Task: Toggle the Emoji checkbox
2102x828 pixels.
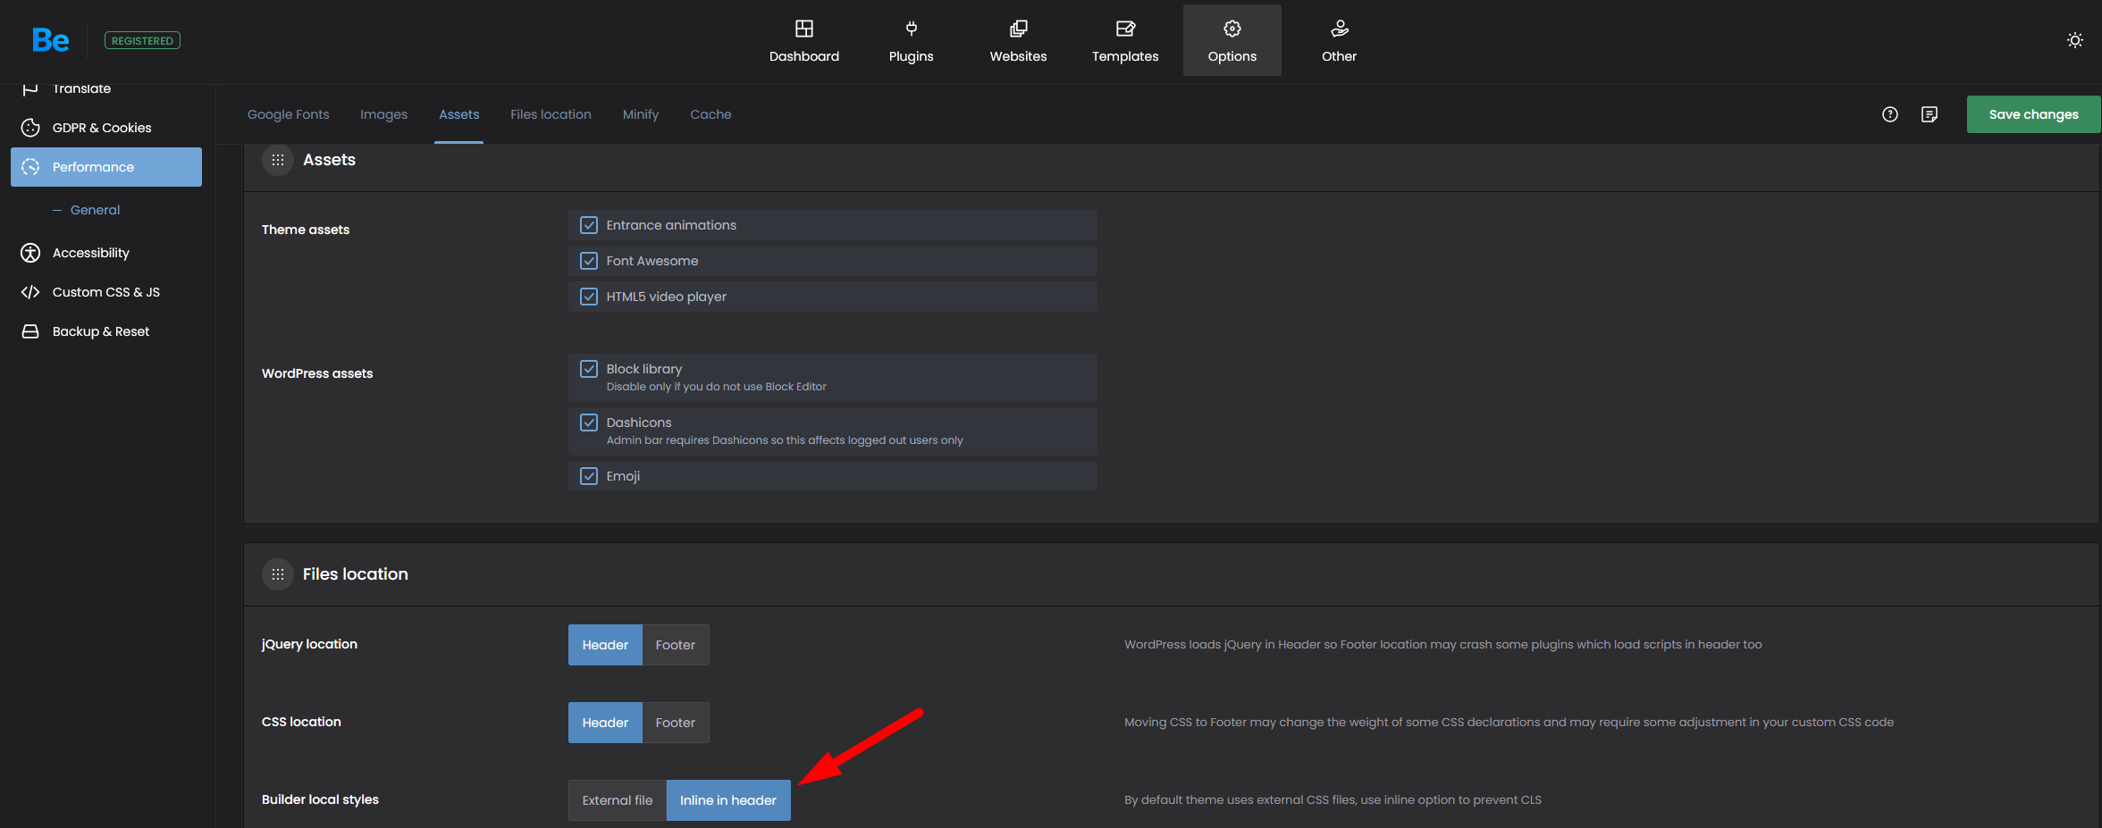Action: click(589, 476)
